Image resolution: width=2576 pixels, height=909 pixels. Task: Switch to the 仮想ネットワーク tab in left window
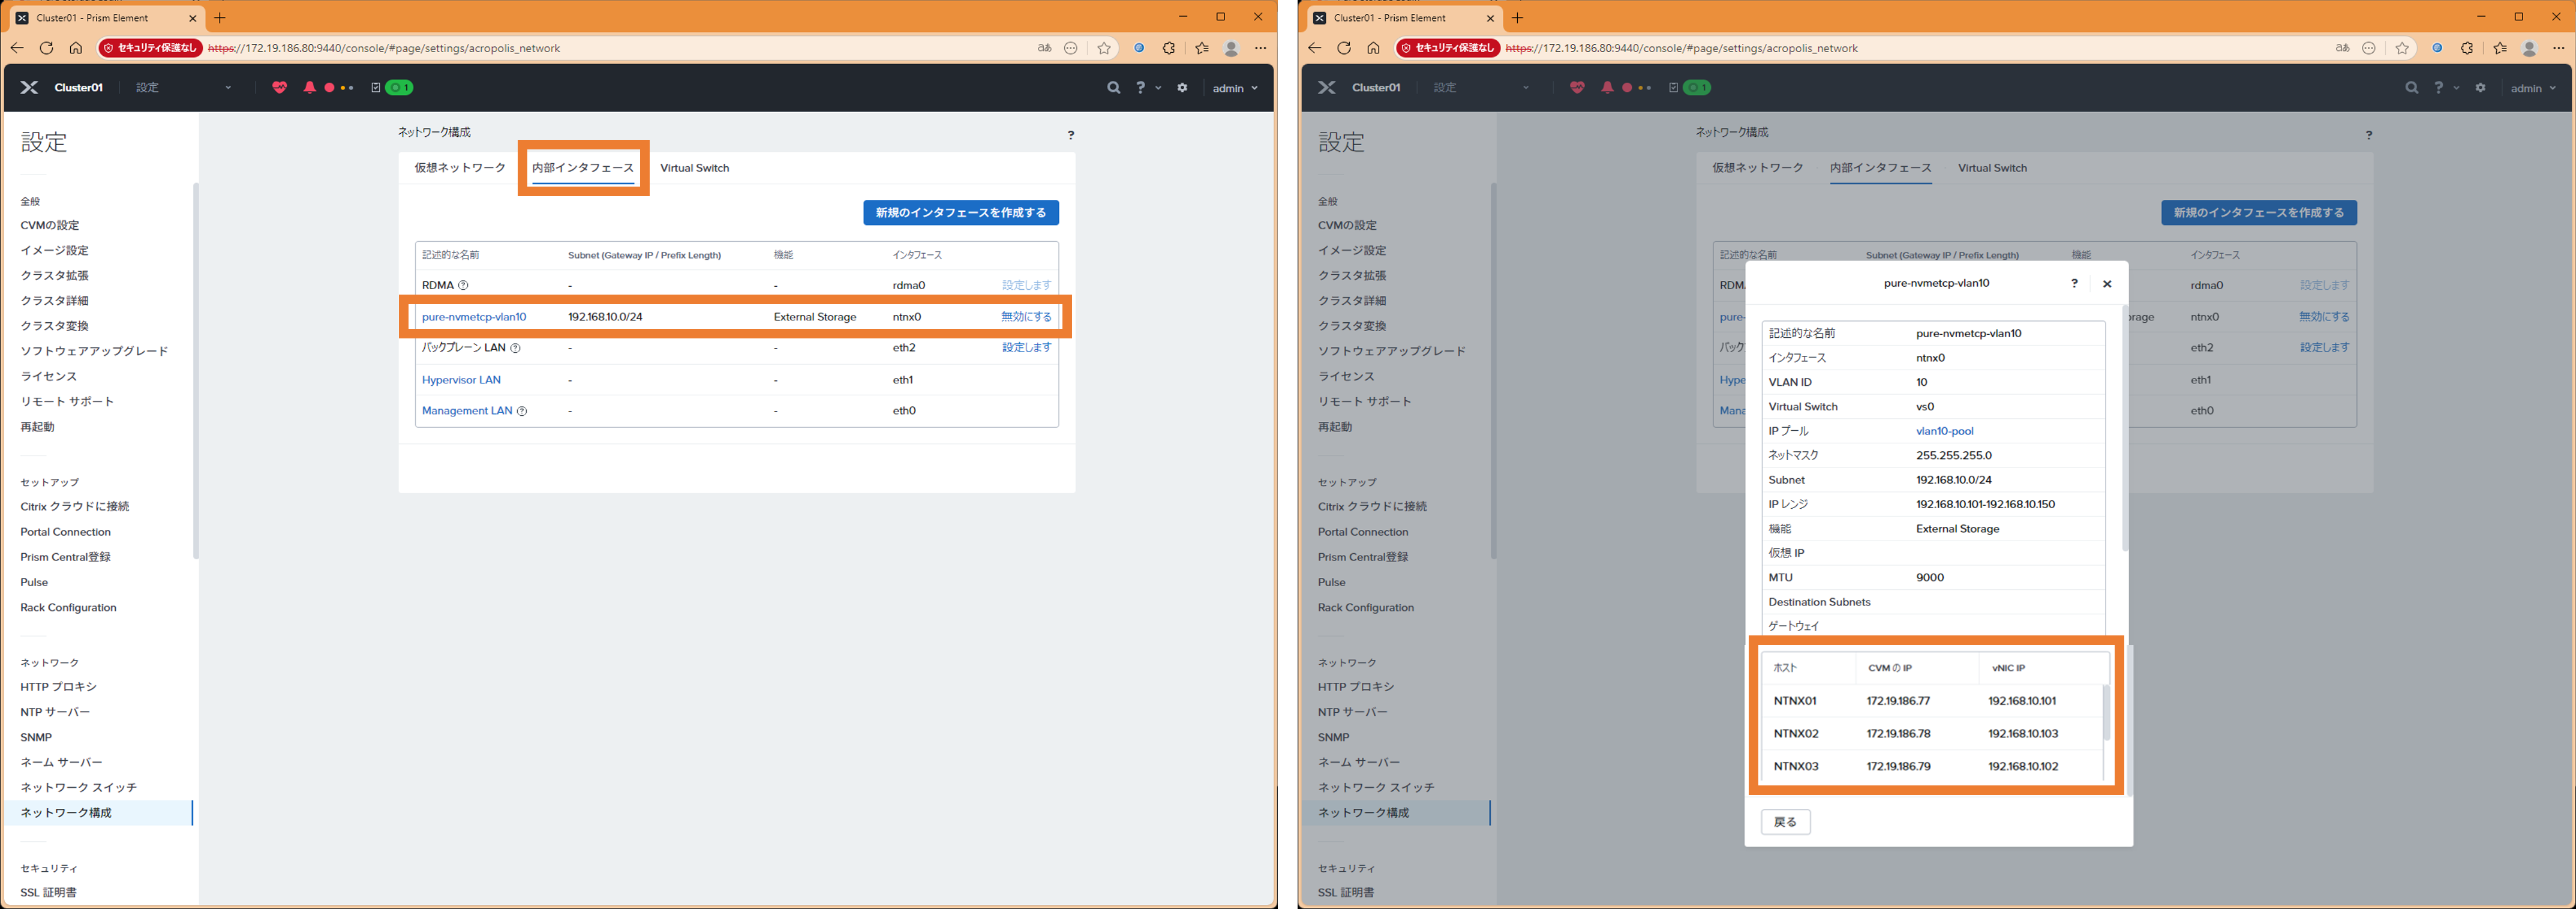pos(460,168)
